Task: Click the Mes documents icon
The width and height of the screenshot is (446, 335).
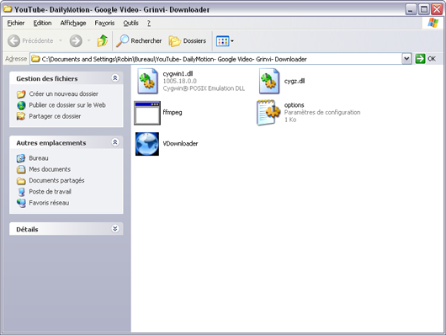Action: 21,169
